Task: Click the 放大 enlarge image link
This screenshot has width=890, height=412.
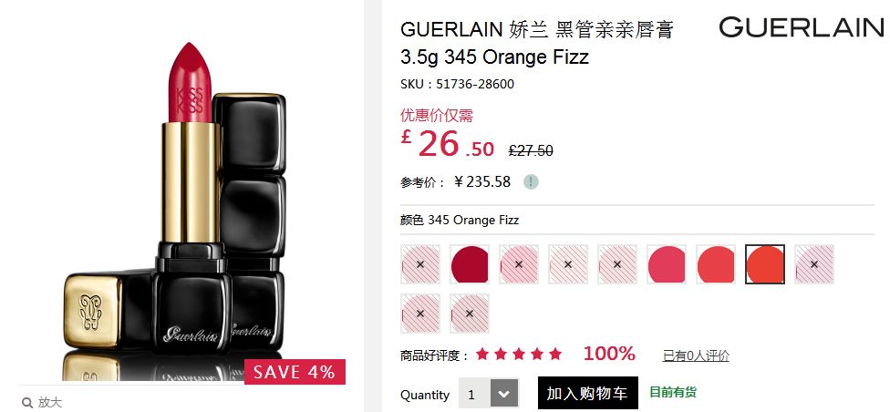Action: [x=50, y=403]
